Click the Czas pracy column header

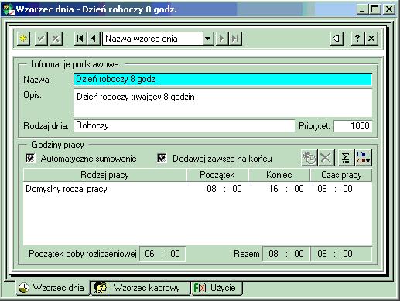(341, 175)
